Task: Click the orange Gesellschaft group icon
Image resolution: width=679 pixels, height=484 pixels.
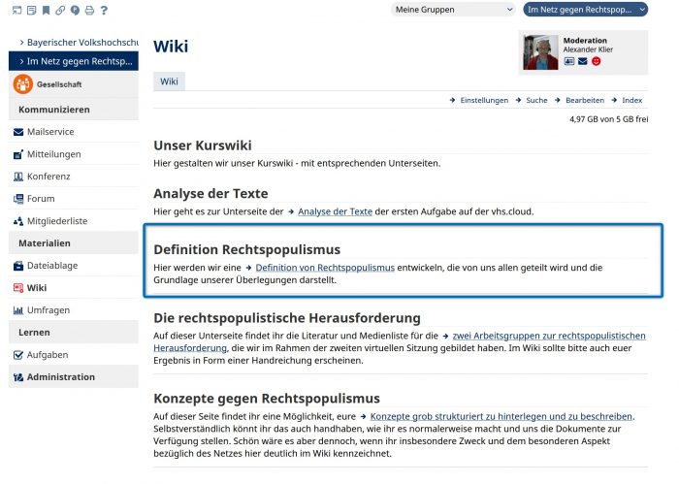Action: tap(22, 84)
